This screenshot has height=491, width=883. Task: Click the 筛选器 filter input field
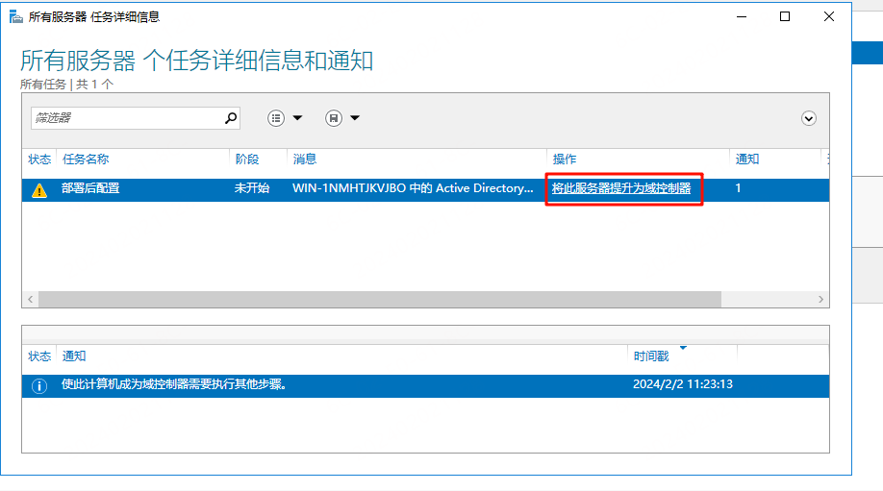(125, 118)
